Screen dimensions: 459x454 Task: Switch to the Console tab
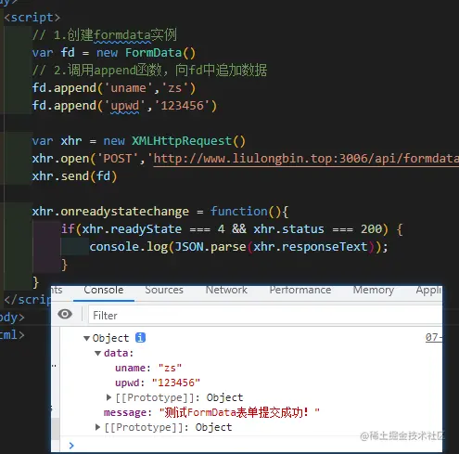pos(104,290)
